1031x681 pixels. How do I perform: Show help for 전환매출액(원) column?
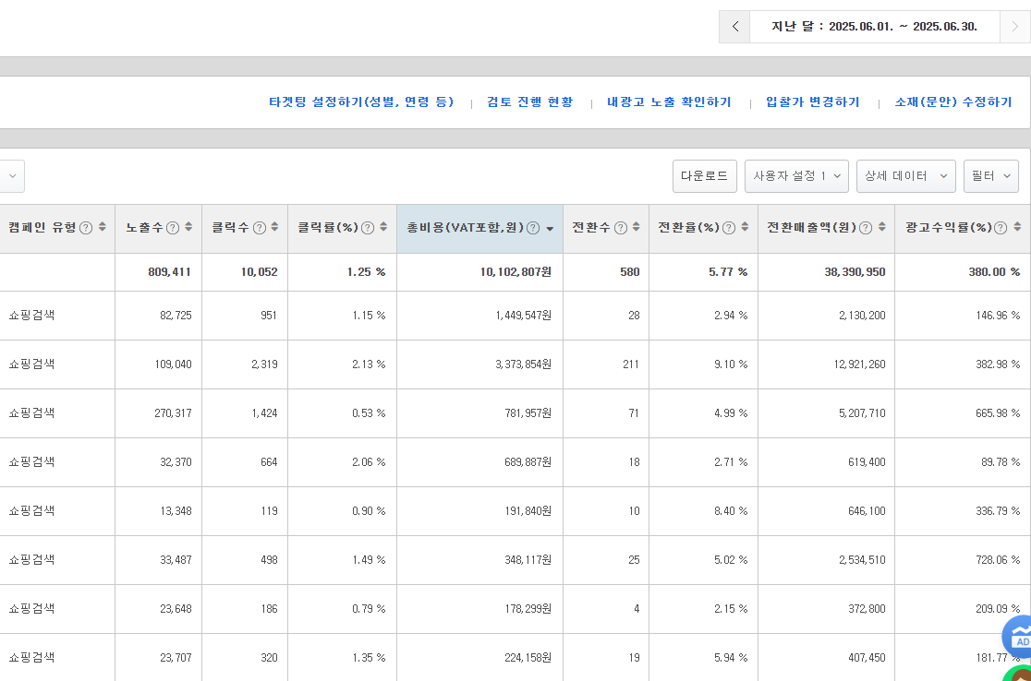point(866,228)
